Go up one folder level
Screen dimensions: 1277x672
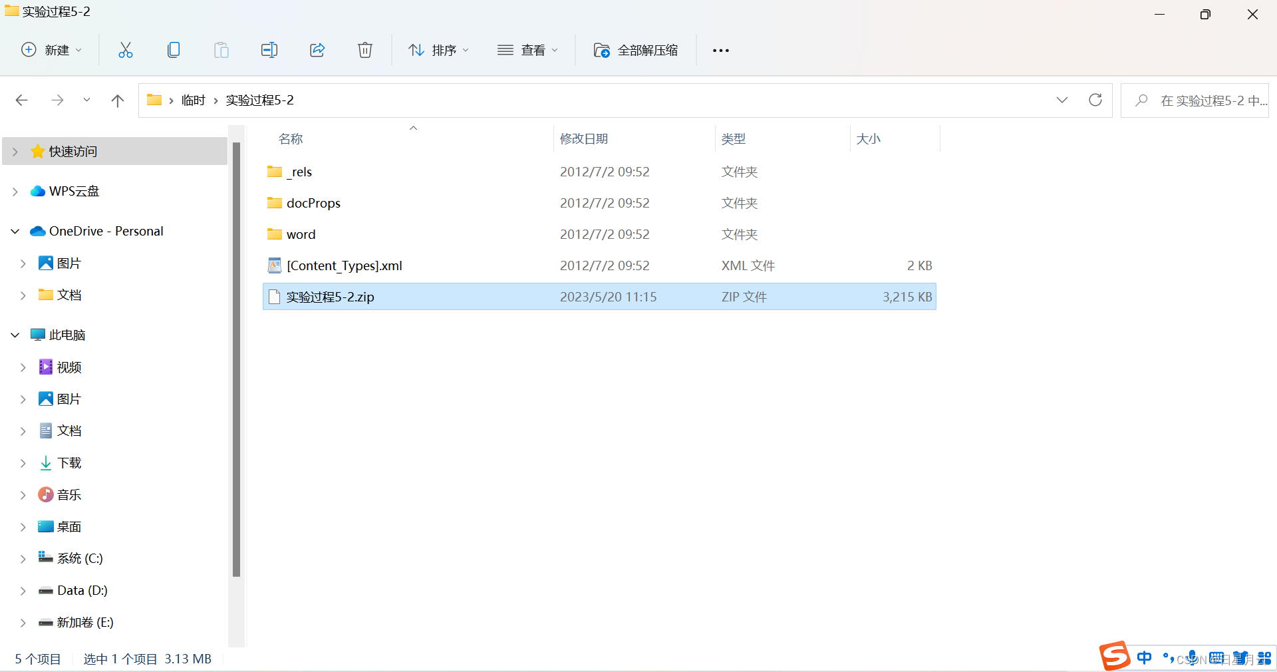(x=118, y=100)
